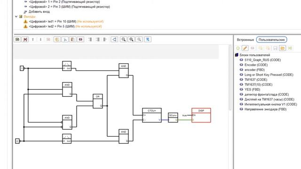Click the copy toolbar icon
This screenshot has width=301, height=169.
point(57,39)
